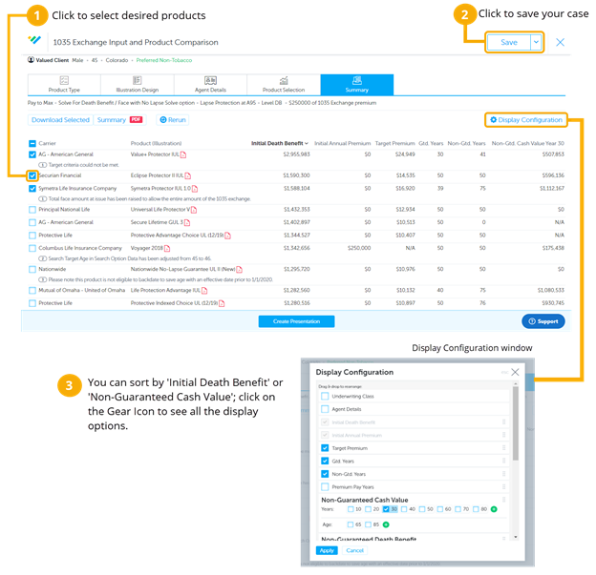Viewport: 596px width, 575px height.
Task: Close the 1035 Exchange window with X
Action: [560, 42]
